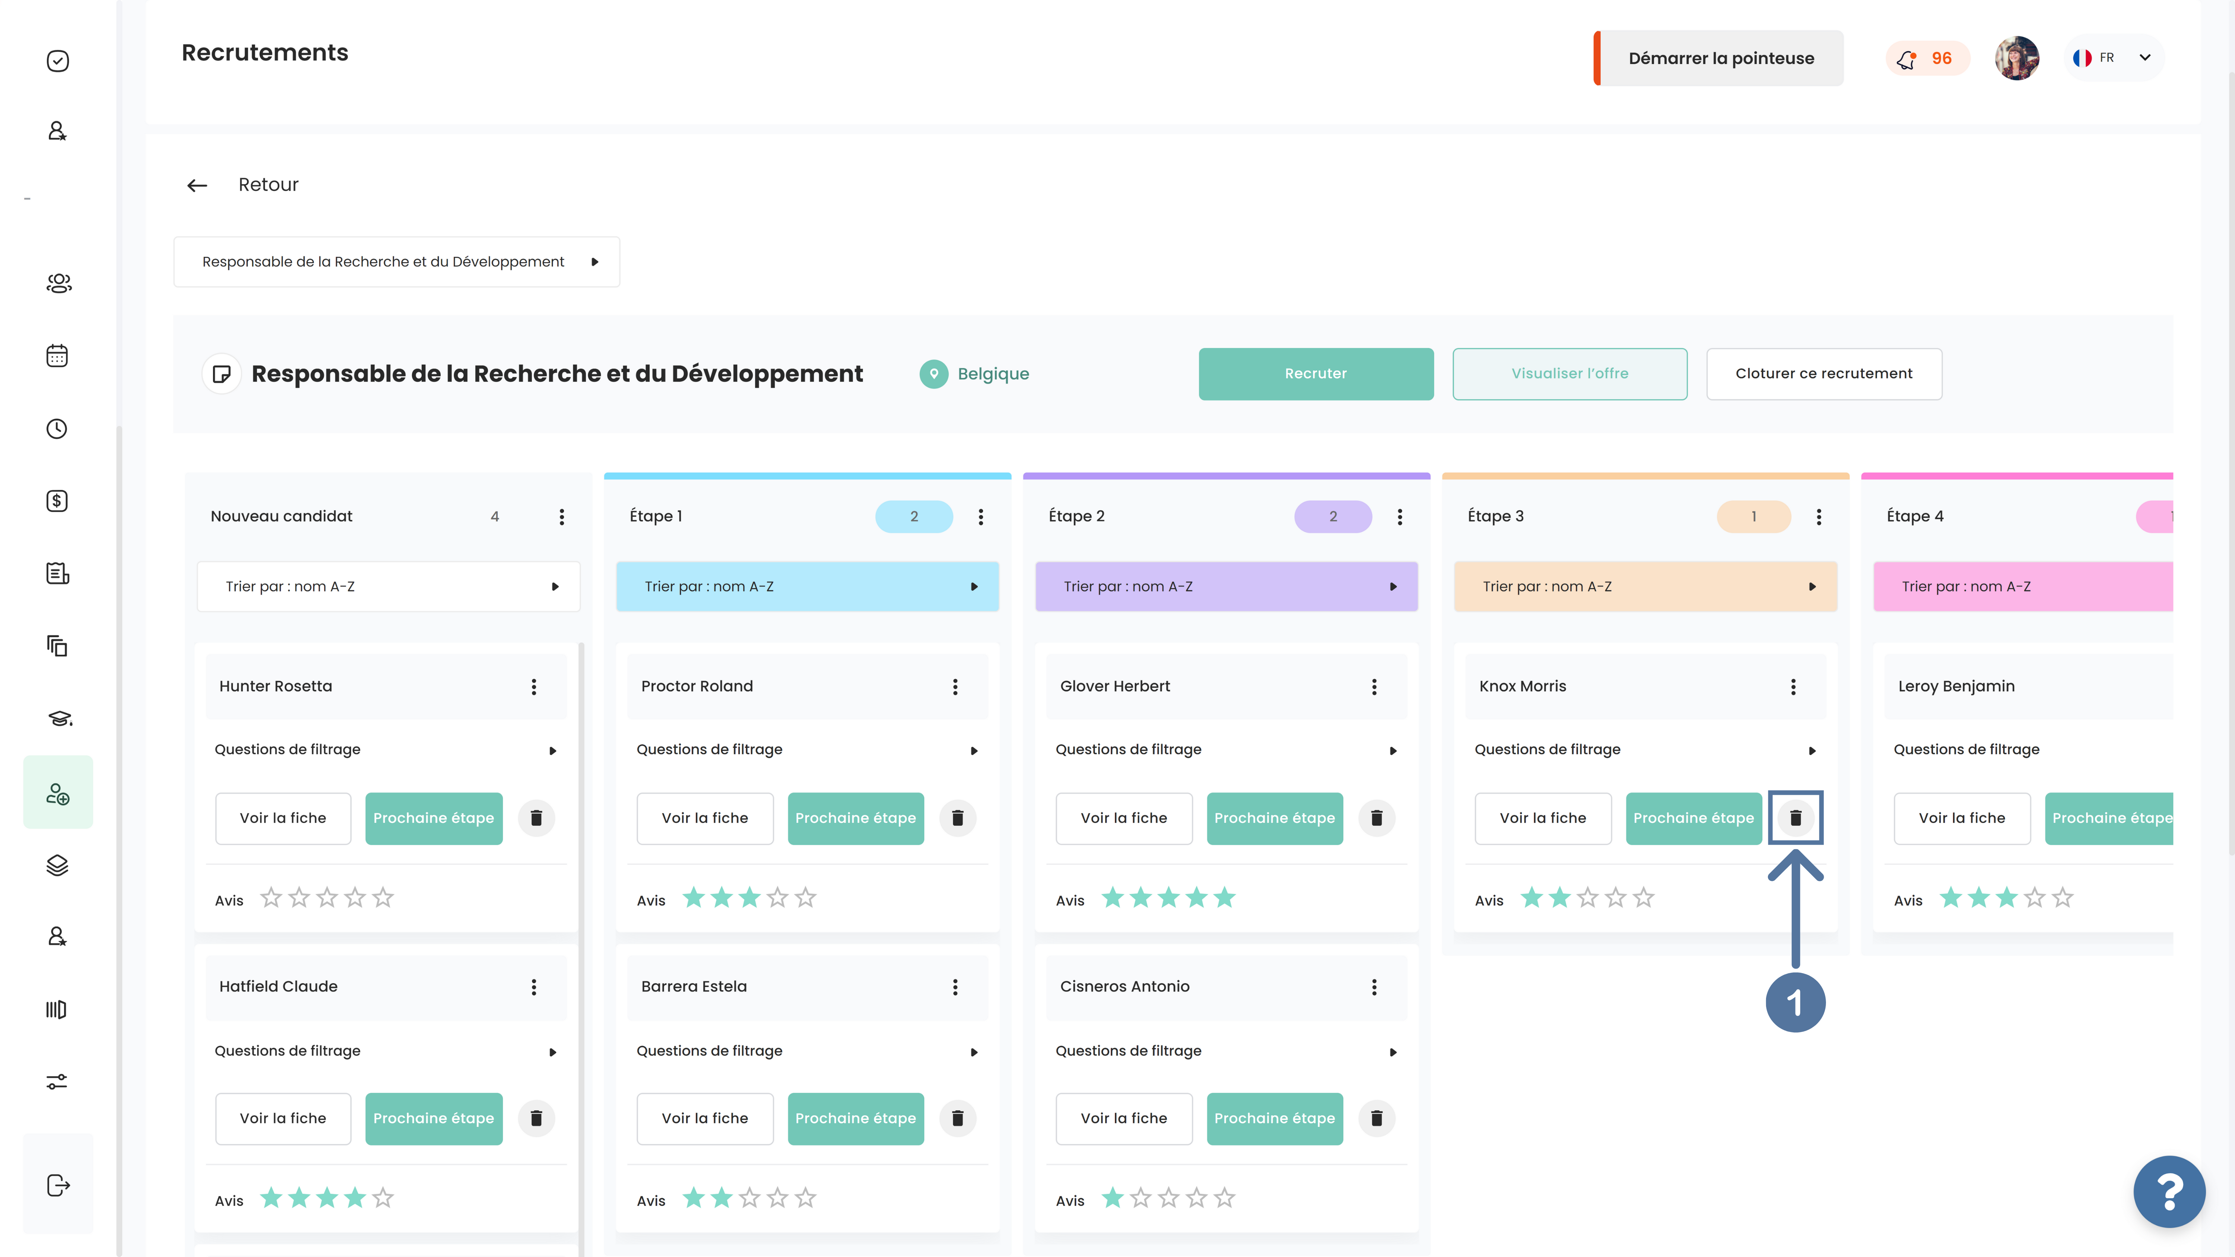Open the job position selector dropdown

pyautogui.click(x=396, y=262)
